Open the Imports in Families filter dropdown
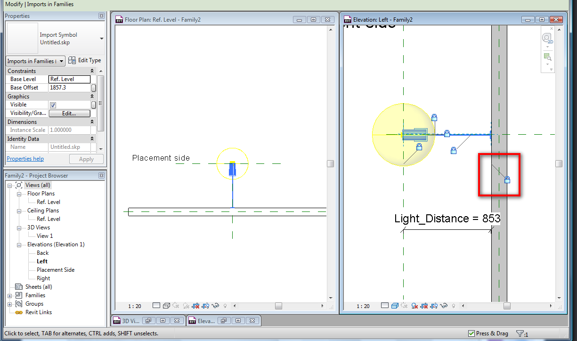 (x=35, y=61)
